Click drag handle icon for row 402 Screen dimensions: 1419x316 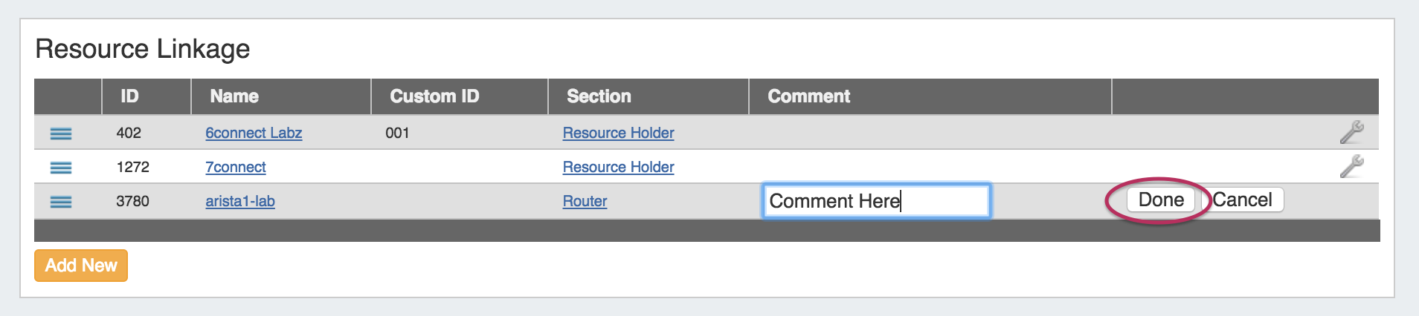[61, 134]
